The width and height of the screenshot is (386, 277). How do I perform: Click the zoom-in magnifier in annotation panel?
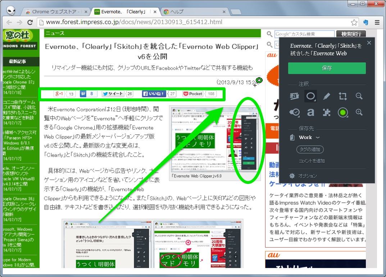click(x=359, y=112)
